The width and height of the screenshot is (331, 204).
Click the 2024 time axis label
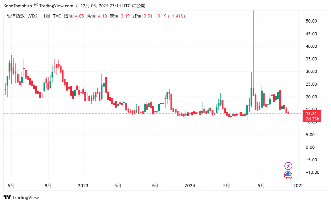190,186
